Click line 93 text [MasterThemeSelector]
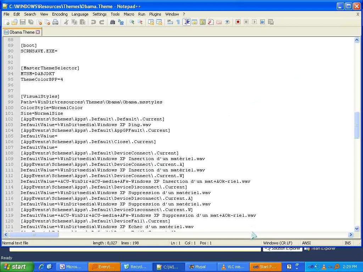 click(50, 68)
